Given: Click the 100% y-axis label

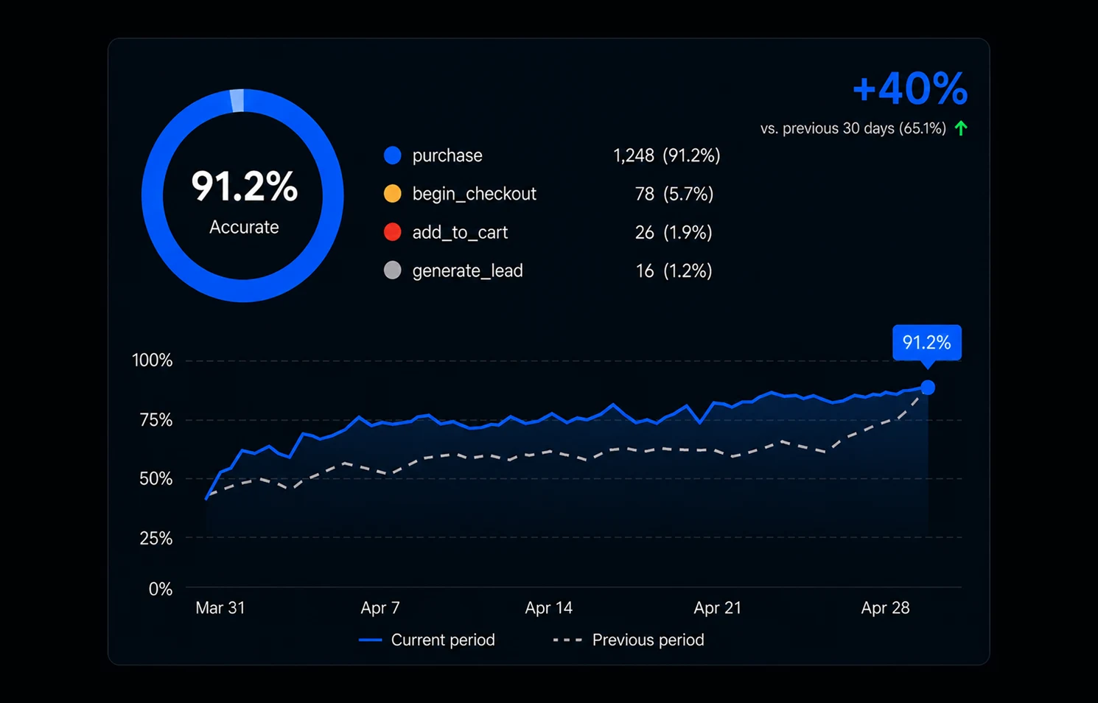Looking at the screenshot, I should pyautogui.click(x=152, y=360).
